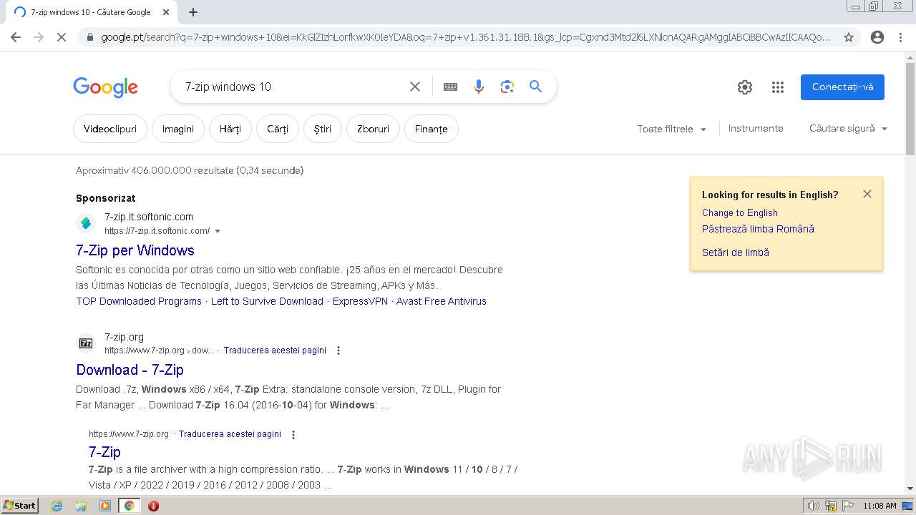The height and width of the screenshot is (515, 916).
Task: Open the on-screen keyboard input tool
Action: tap(450, 87)
